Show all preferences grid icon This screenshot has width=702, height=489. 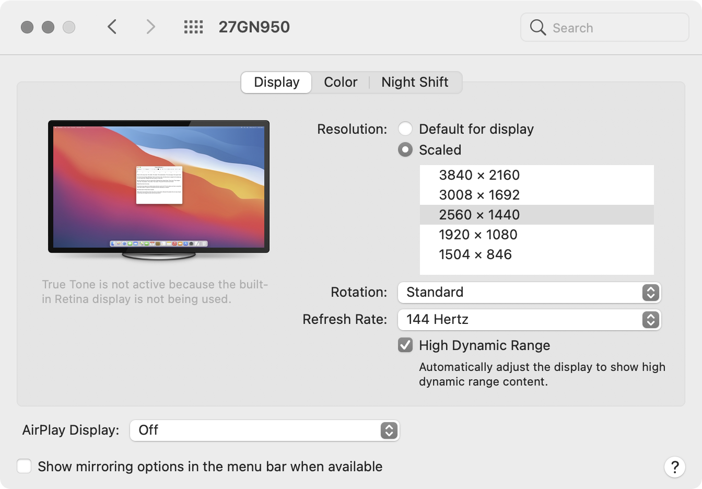193,27
